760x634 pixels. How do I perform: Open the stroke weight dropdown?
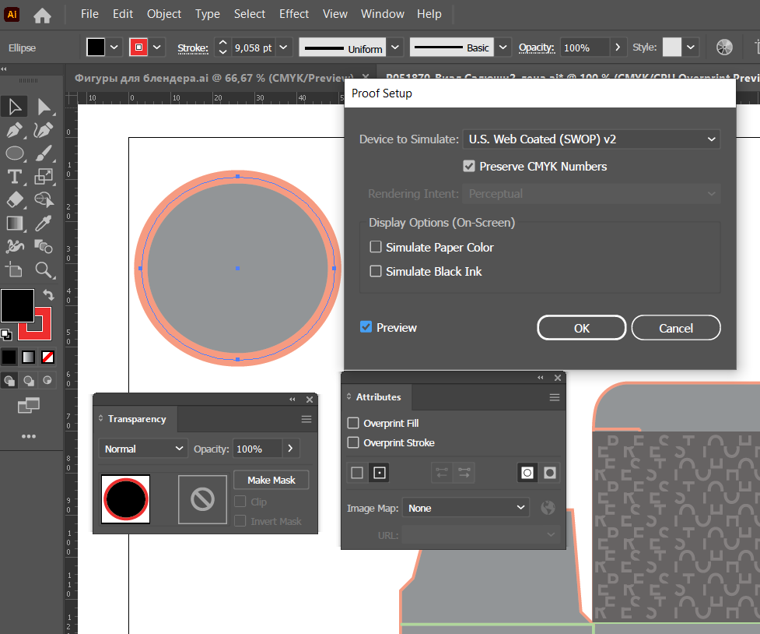[x=284, y=48]
